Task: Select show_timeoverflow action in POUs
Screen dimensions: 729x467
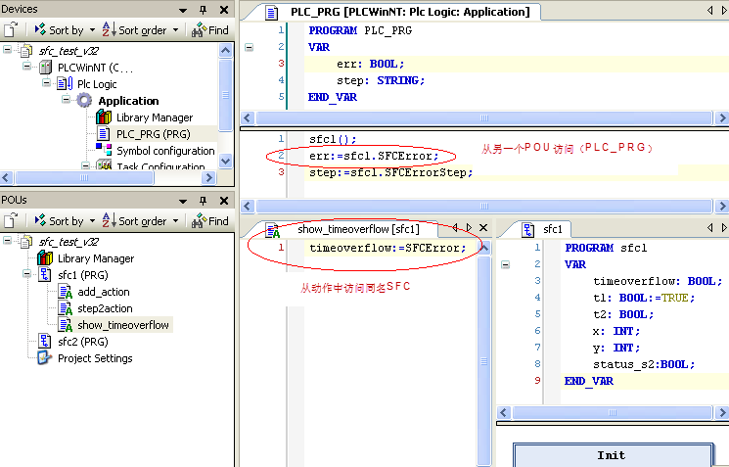Action: (123, 325)
